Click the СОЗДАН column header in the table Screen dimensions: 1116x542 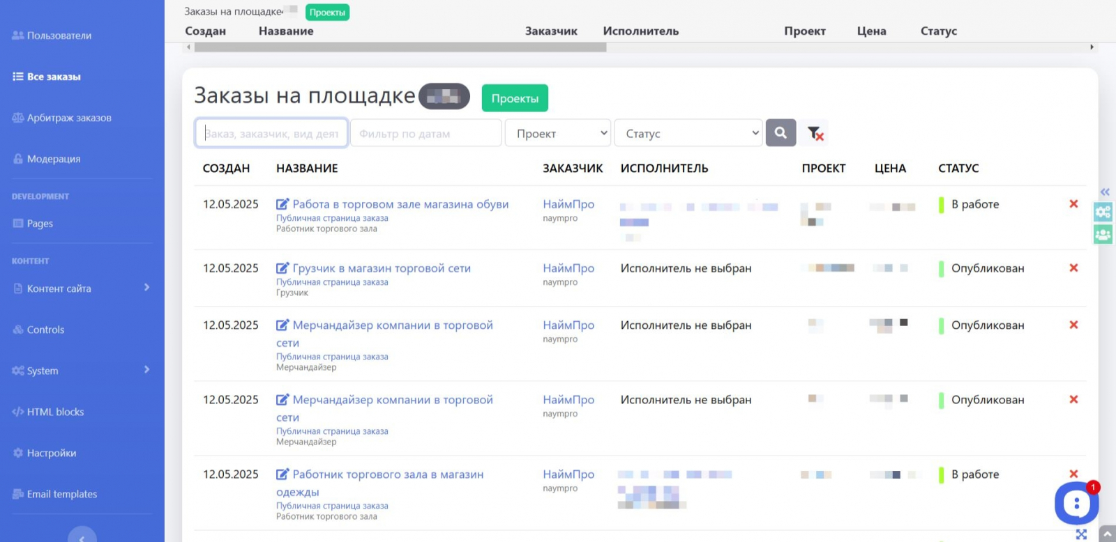[x=226, y=169]
